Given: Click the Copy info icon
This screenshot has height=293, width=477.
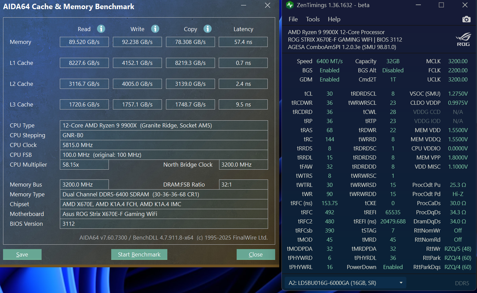Looking at the screenshot, I should (208, 29).
